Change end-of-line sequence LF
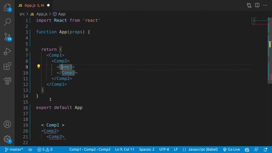This screenshot has width=272, height=153. tap(176, 149)
